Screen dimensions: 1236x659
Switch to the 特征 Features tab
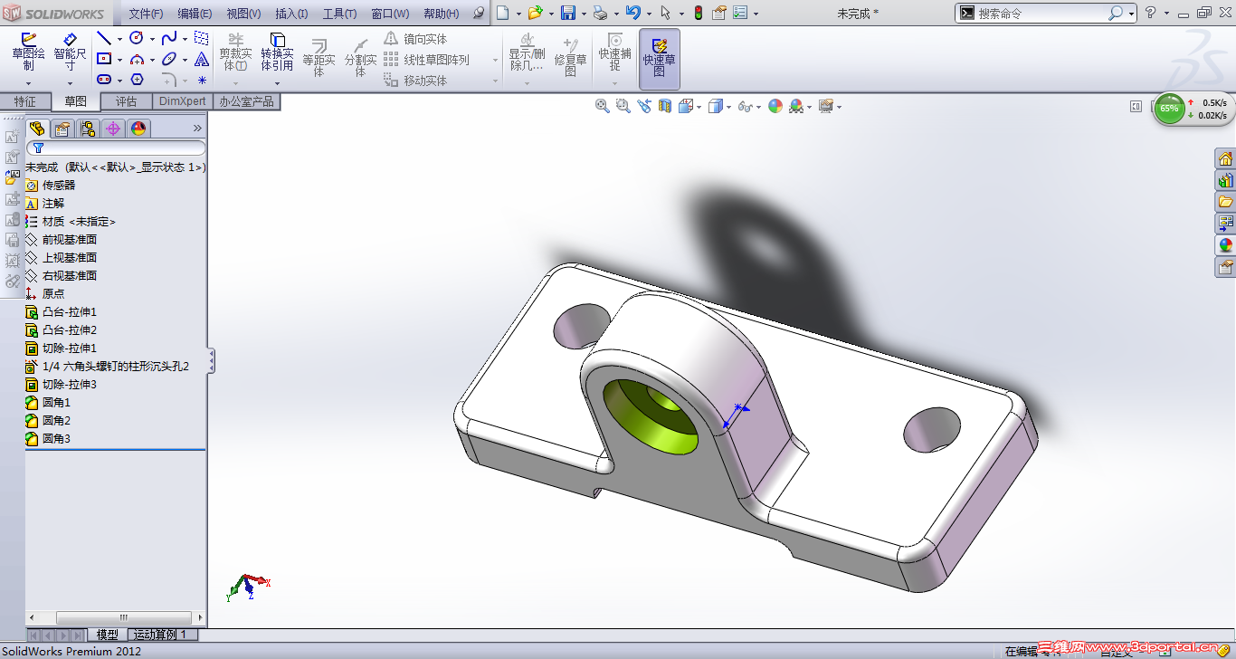coord(24,101)
